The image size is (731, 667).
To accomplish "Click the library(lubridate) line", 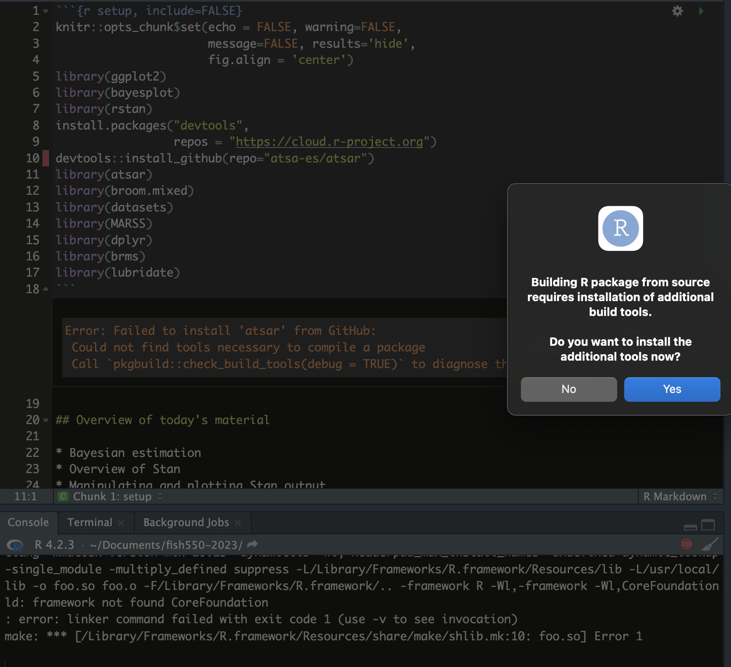I will 118,272.
